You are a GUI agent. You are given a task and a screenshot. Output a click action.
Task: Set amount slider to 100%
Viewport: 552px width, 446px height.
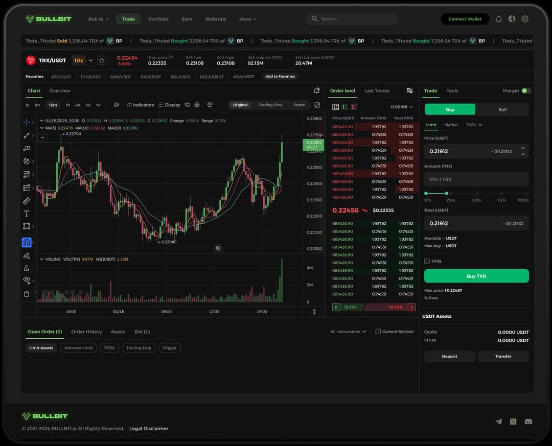[x=527, y=193]
